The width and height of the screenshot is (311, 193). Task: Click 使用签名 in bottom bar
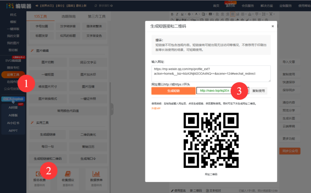(x=178, y=190)
